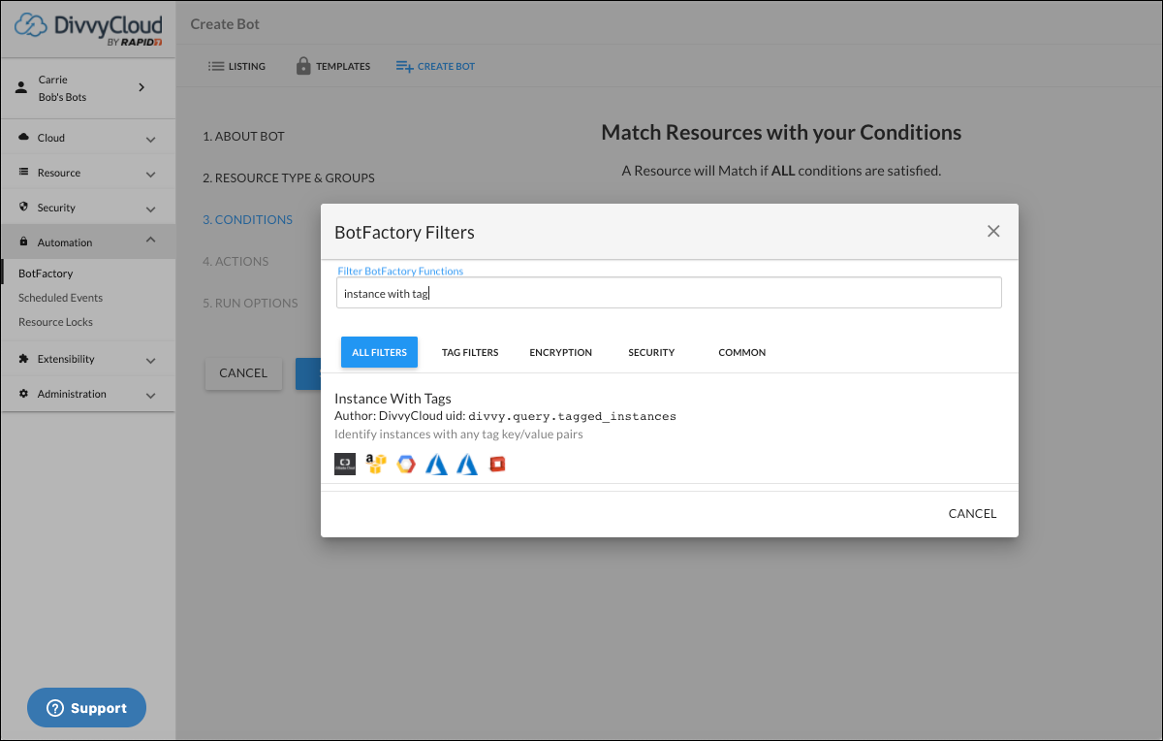
Task: Expand the Extensibility menu chevron
Action: [150, 360]
